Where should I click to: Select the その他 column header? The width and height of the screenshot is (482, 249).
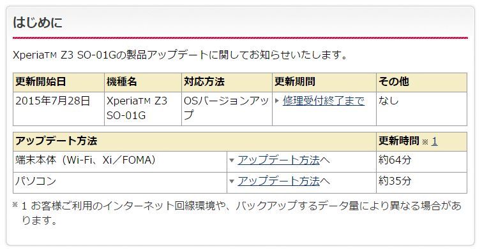422,82
